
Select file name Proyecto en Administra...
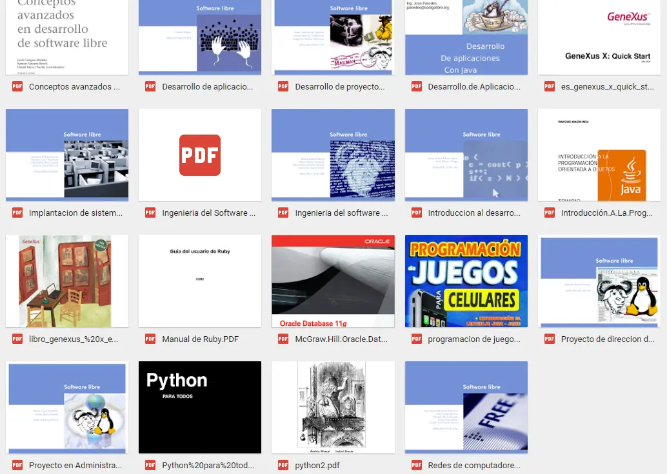[75, 465]
